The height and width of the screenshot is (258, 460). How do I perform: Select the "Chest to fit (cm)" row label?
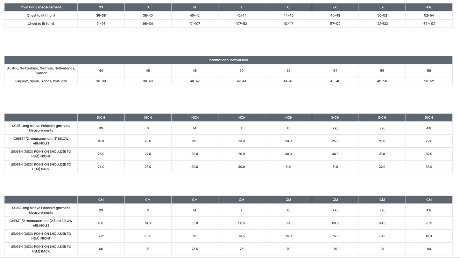(x=41, y=24)
